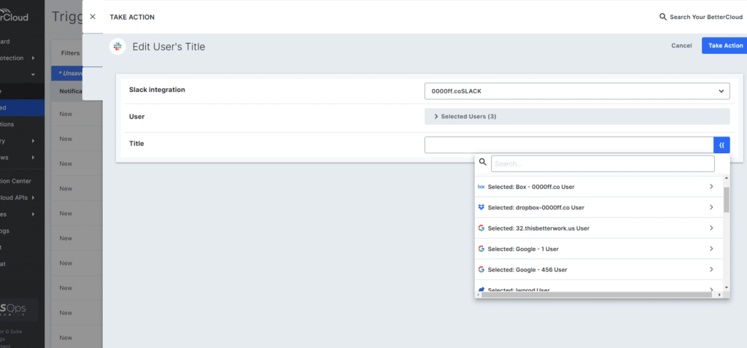This screenshot has height=348, width=747.
Task: Click the Cancel button
Action: pyautogui.click(x=681, y=46)
